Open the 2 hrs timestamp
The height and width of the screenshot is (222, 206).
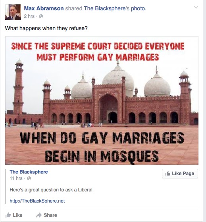[29, 16]
